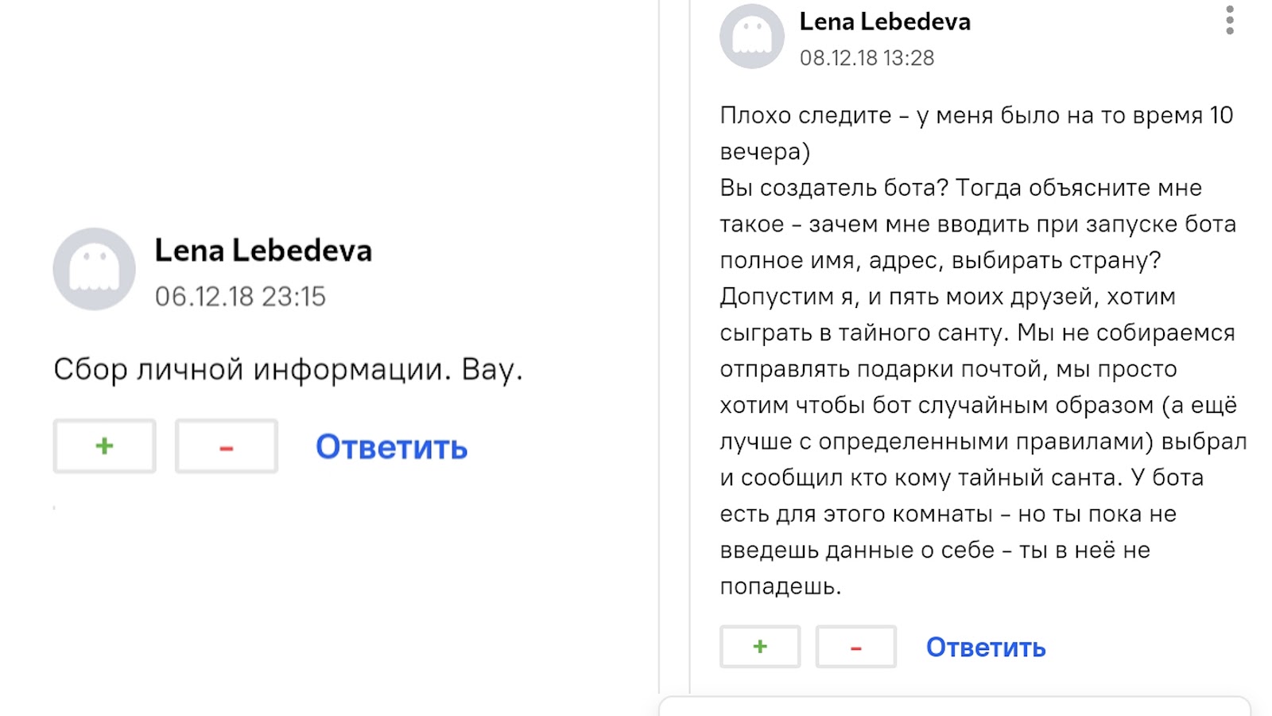This screenshot has height=716, width=1272.
Task: Click the partially visible box below the reply
Action: [x=954, y=706]
